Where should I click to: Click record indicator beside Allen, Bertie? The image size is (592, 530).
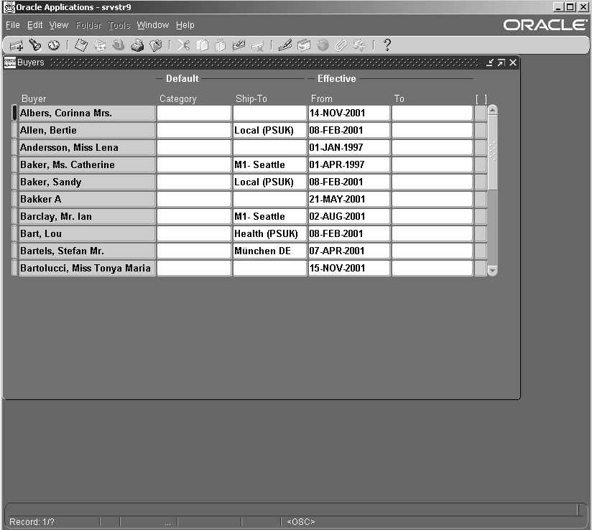(14, 130)
